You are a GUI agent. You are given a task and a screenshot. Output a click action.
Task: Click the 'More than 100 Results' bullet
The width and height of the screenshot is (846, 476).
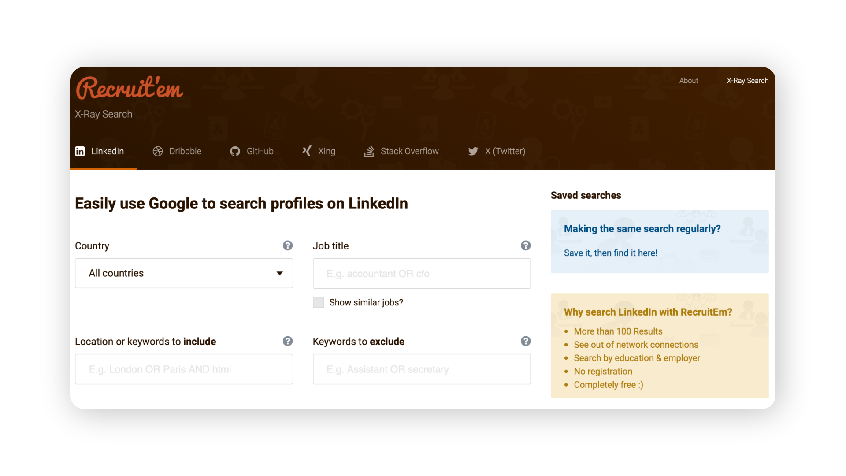click(x=618, y=331)
